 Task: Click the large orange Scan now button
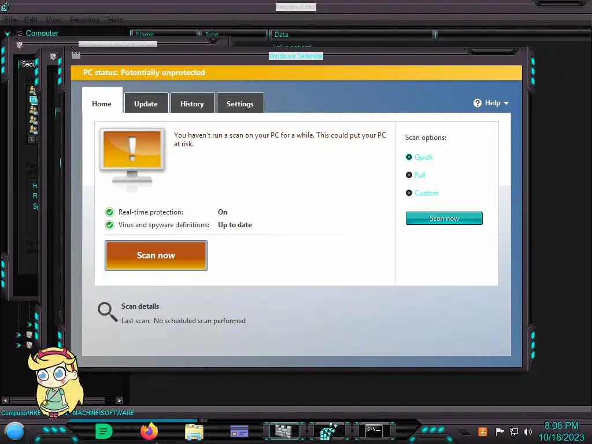coord(156,256)
